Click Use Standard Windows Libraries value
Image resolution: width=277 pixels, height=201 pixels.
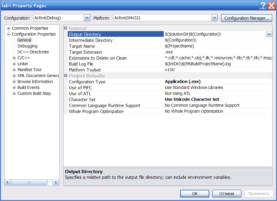218,88
